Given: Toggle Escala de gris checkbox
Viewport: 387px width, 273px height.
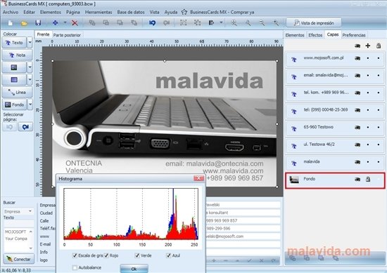Looking at the screenshot, I should (x=75, y=255).
